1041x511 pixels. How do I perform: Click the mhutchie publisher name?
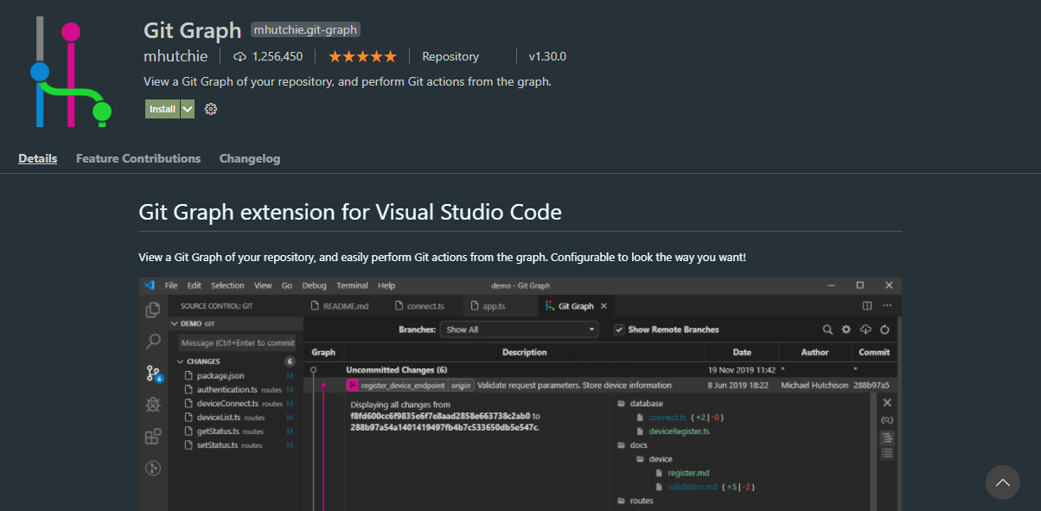pos(176,56)
